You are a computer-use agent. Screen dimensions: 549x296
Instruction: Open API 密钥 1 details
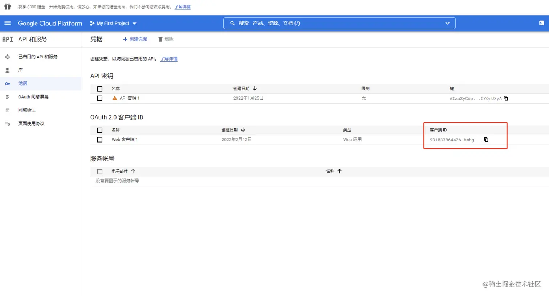point(130,98)
